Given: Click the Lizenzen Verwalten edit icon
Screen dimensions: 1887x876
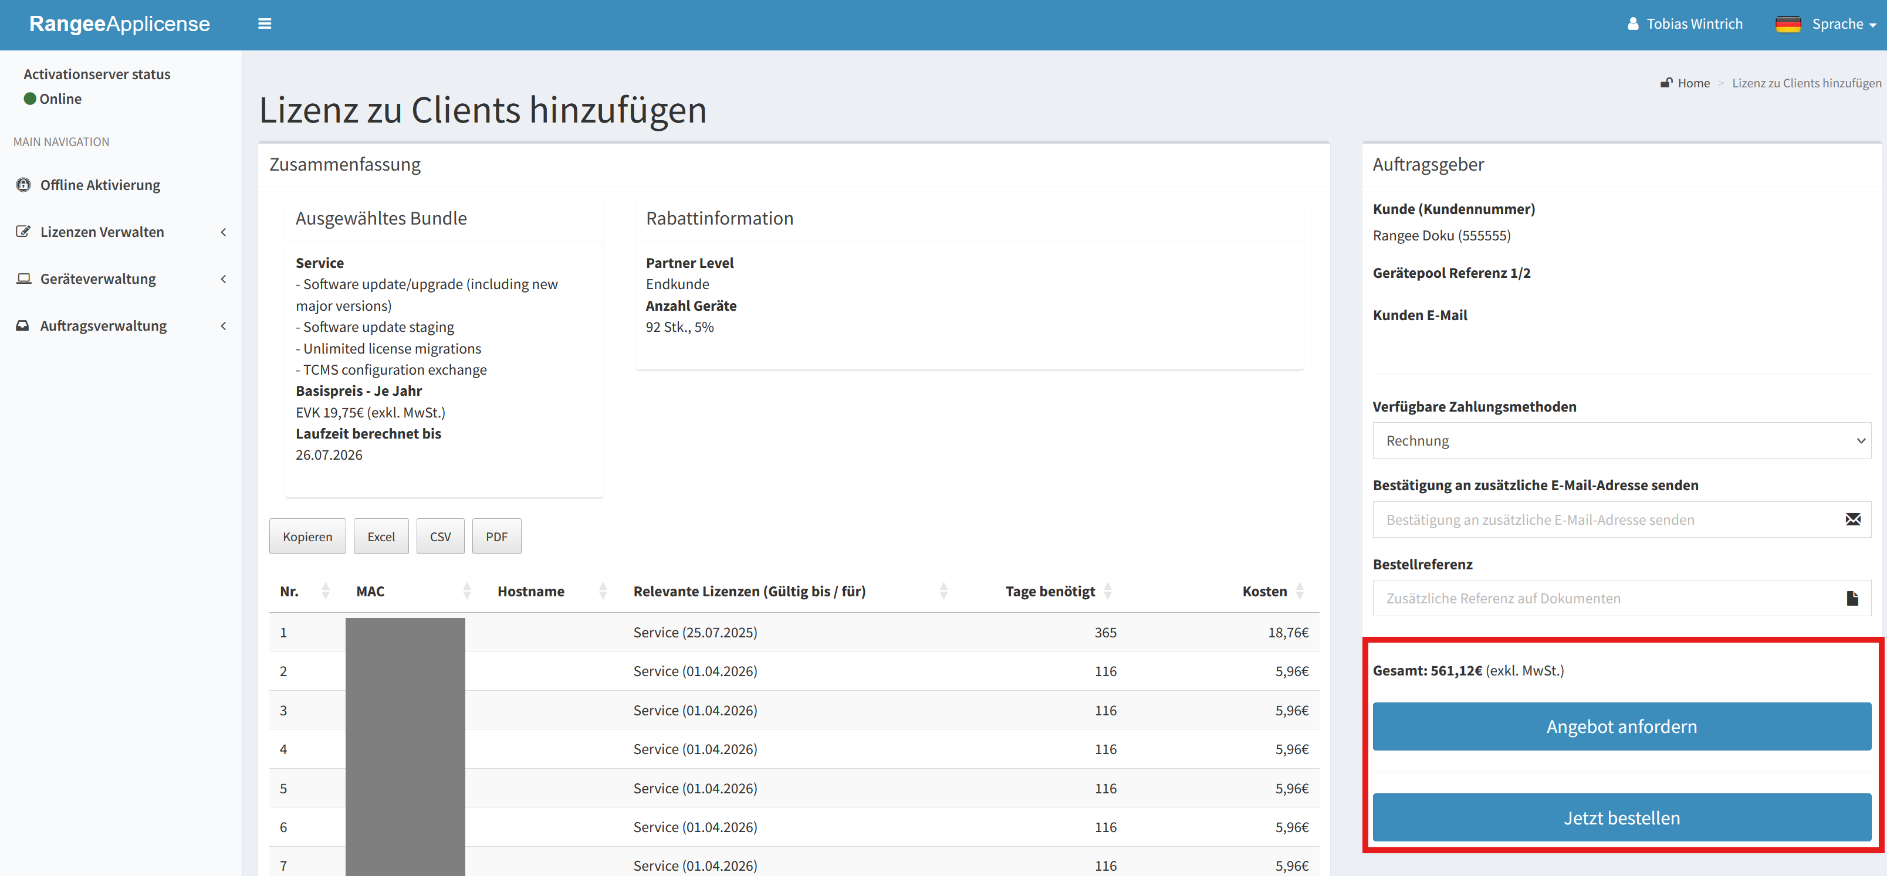Looking at the screenshot, I should [x=23, y=232].
